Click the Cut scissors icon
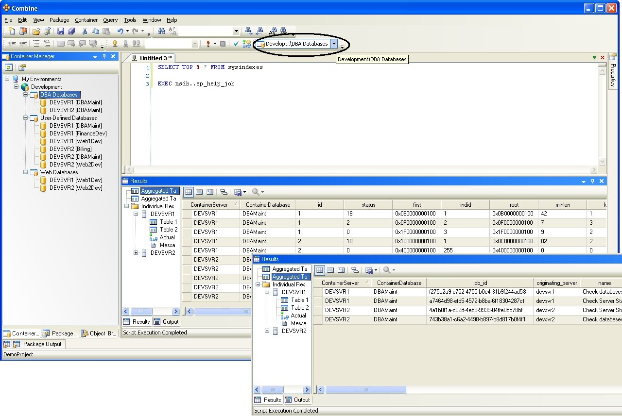 85,31
